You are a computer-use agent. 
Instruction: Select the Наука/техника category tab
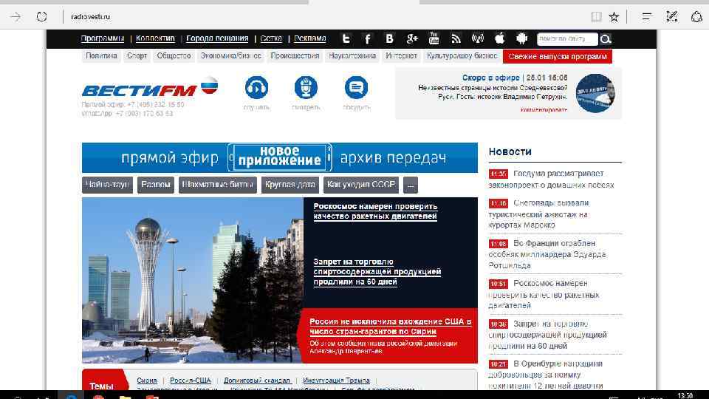tap(352, 56)
